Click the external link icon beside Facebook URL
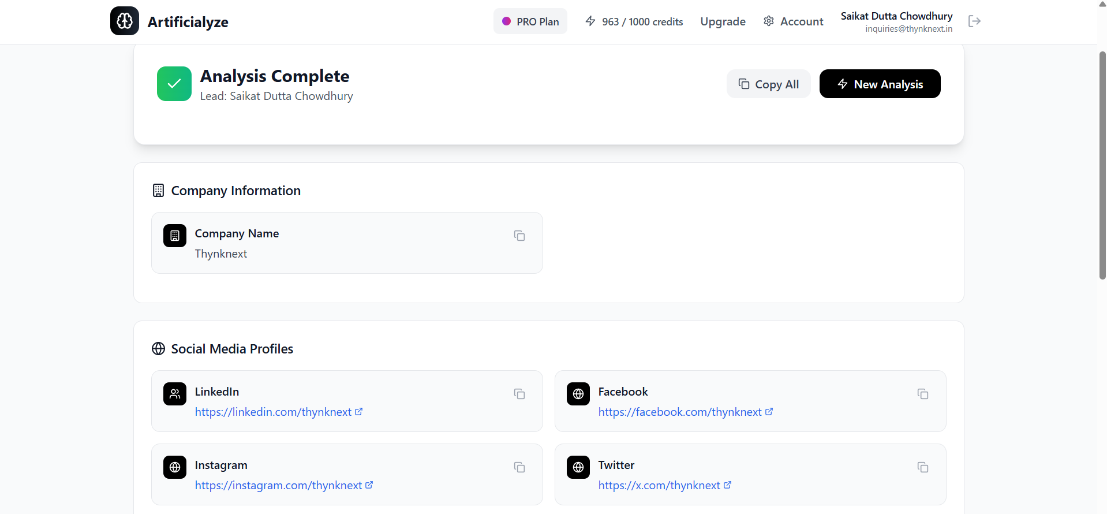Image resolution: width=1107 pixels, height=514 pixels. coord(769,412)
